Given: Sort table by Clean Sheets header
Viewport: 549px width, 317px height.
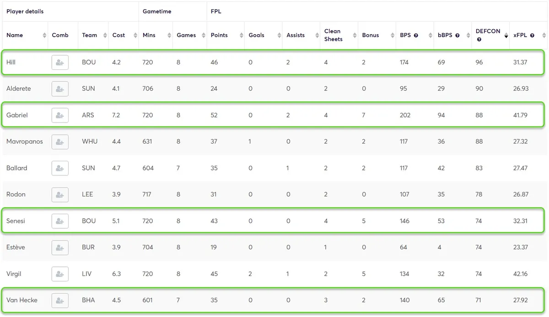Looking at the screenshot, I should click(x=333, y=35).
